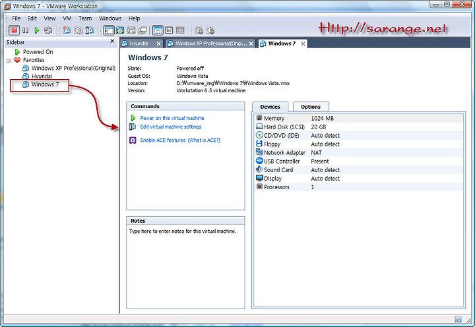Toggle the Show Sidebar toolbar icon
475x327 pixels.
pyautogui.click(x=109, y=30)
